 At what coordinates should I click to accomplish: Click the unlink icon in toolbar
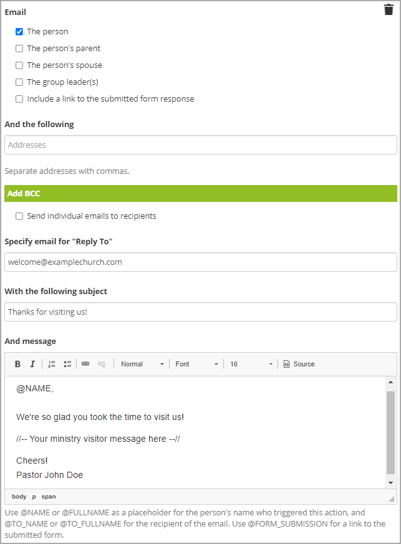click(102, 364)
